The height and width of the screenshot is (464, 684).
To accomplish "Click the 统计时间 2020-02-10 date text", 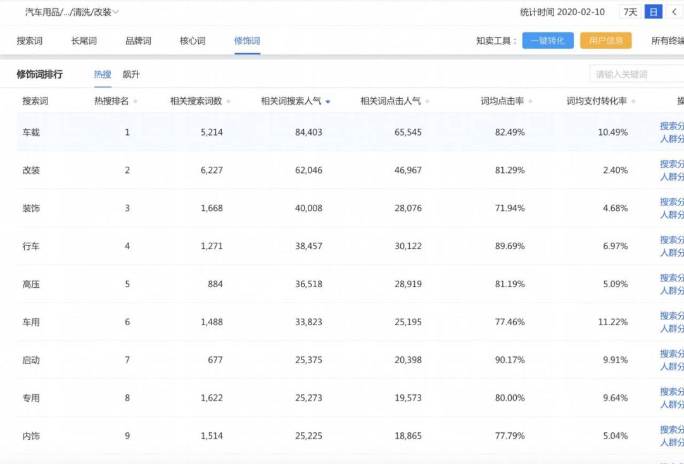I will (562, 12).
